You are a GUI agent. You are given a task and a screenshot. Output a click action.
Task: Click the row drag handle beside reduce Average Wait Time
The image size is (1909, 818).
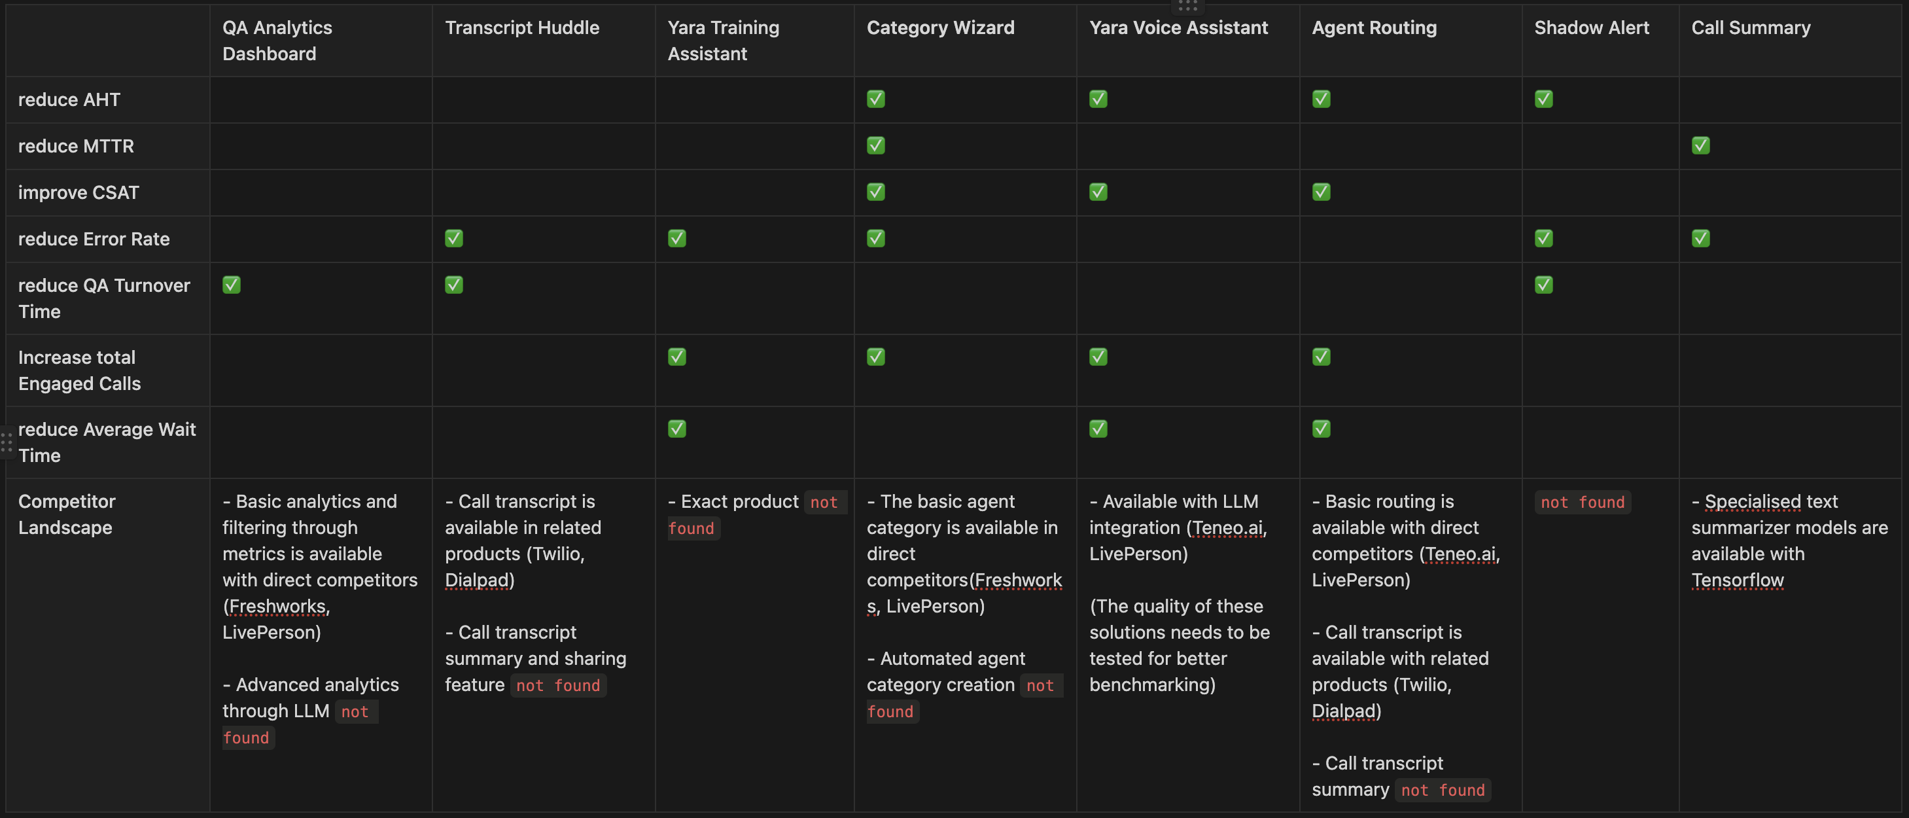(6, 443)
